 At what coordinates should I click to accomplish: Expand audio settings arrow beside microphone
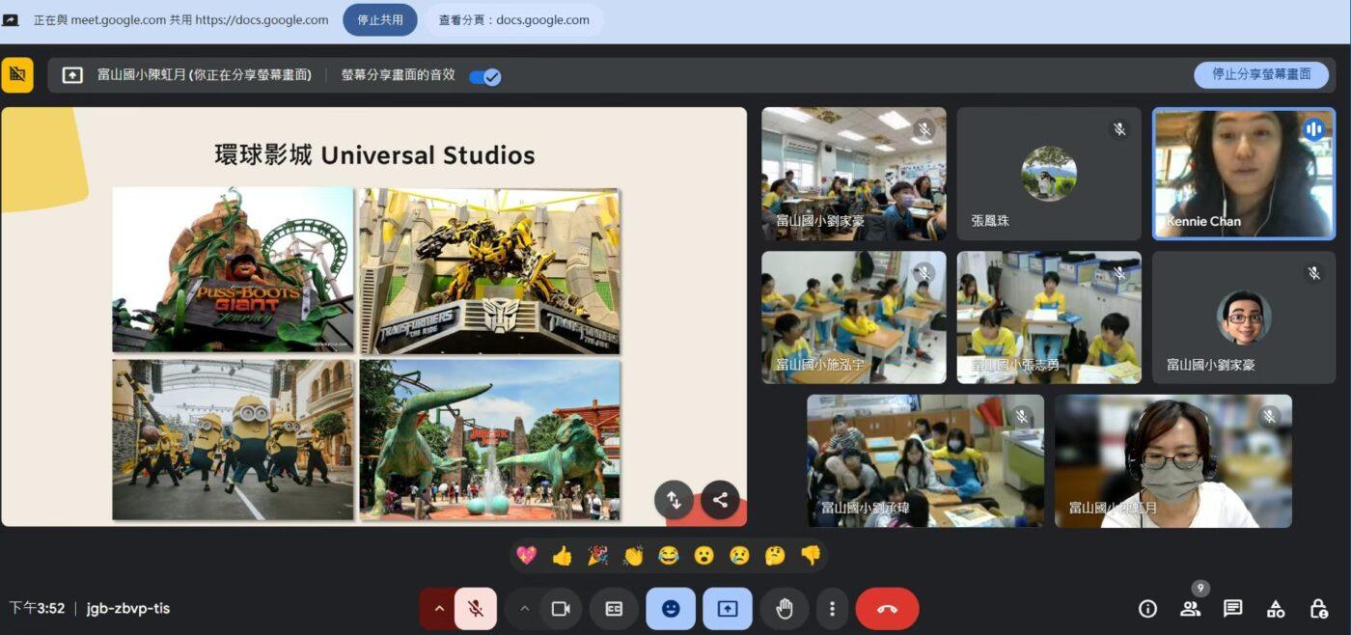(438, 609)
